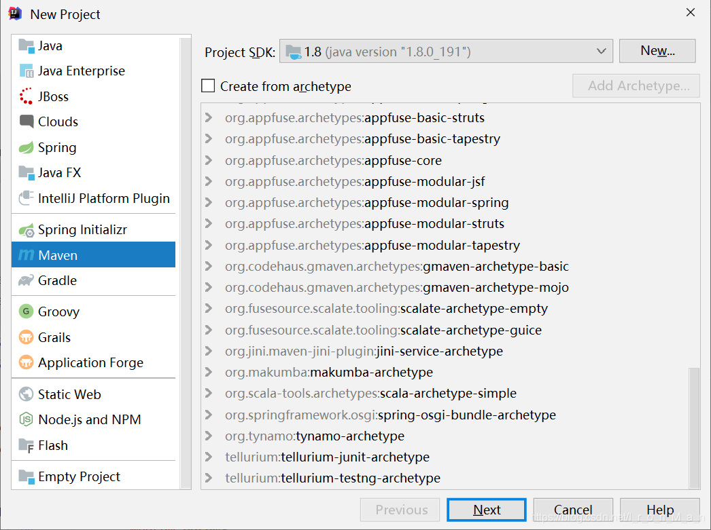Expand appfuse-modular-tapestry archetype chevron
The width and height of the screenshot is (711, 530).
[209, 245]
